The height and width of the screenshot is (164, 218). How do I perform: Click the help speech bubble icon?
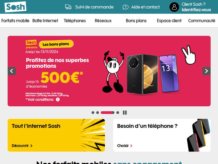[125, 7]
